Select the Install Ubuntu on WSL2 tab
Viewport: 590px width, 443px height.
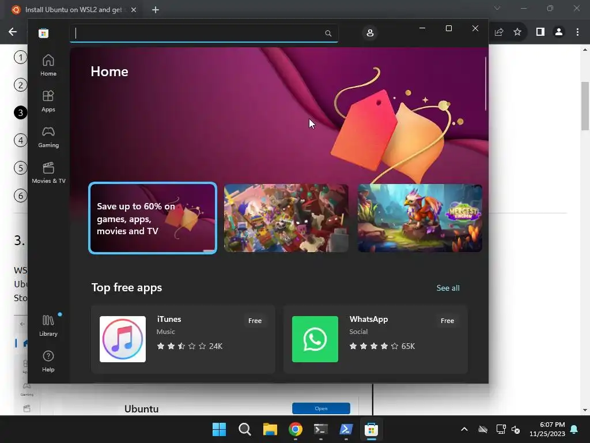click(x=74, y=10)
